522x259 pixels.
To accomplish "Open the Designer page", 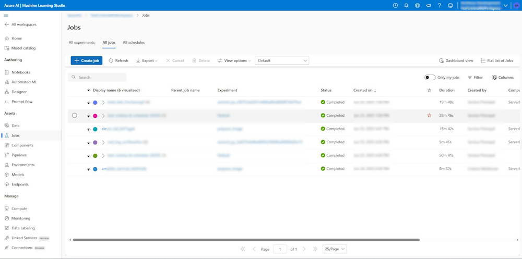I will (x=16, y=92).
